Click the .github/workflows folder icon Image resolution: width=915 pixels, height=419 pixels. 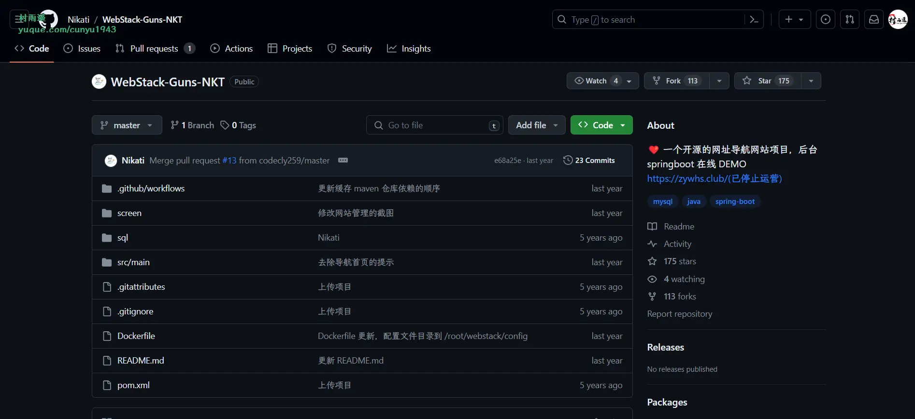107,189
